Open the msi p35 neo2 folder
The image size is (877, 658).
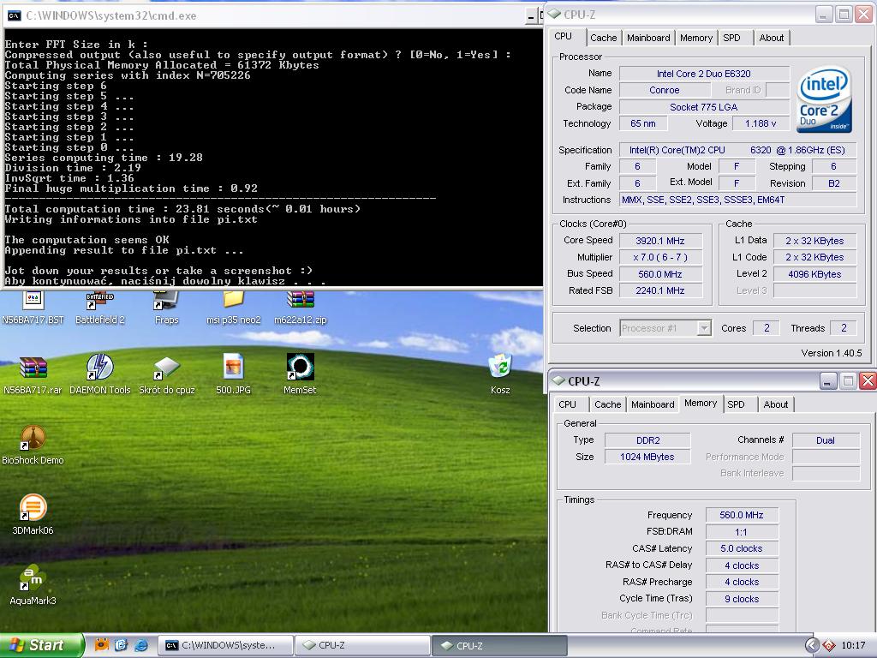click(233, 308)
